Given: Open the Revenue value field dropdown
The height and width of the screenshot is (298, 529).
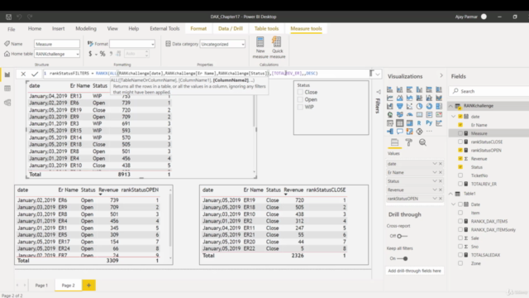Looking at the screenshot, I should pos(435,190).
